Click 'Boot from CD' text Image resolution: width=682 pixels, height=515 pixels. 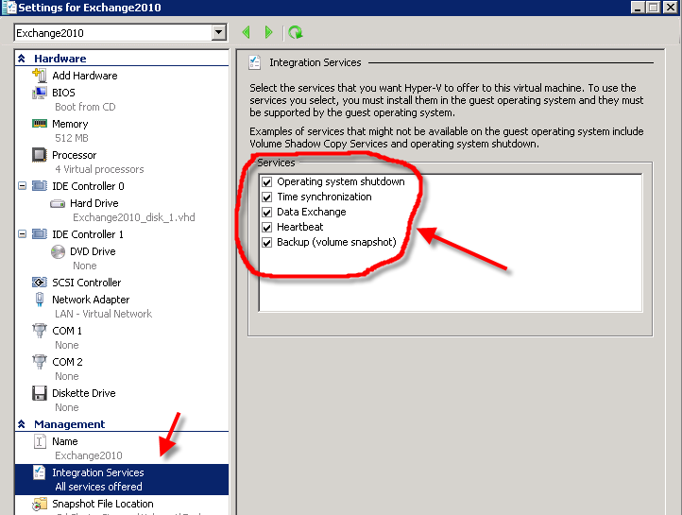point(85,107)
